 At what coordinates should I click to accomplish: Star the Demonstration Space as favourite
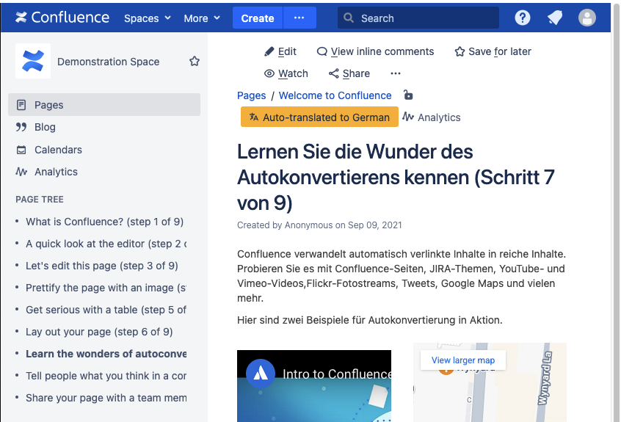click(194, 62)
